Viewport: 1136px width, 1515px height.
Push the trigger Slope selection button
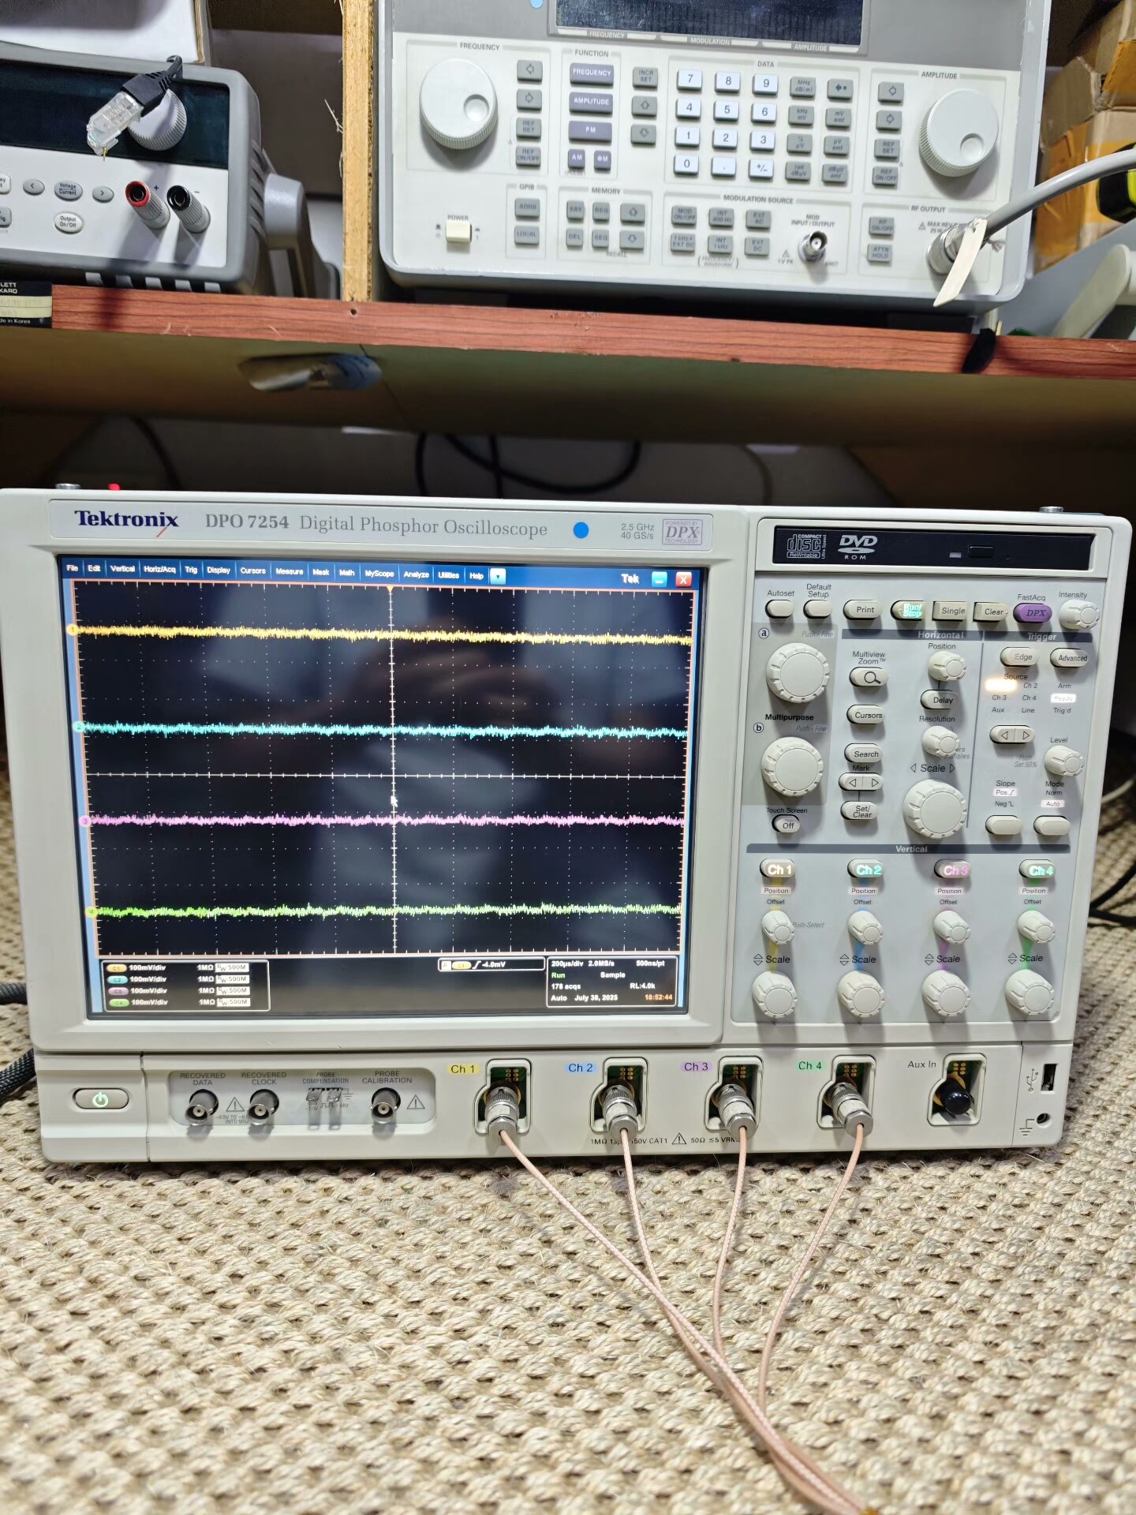(1004, 826)
